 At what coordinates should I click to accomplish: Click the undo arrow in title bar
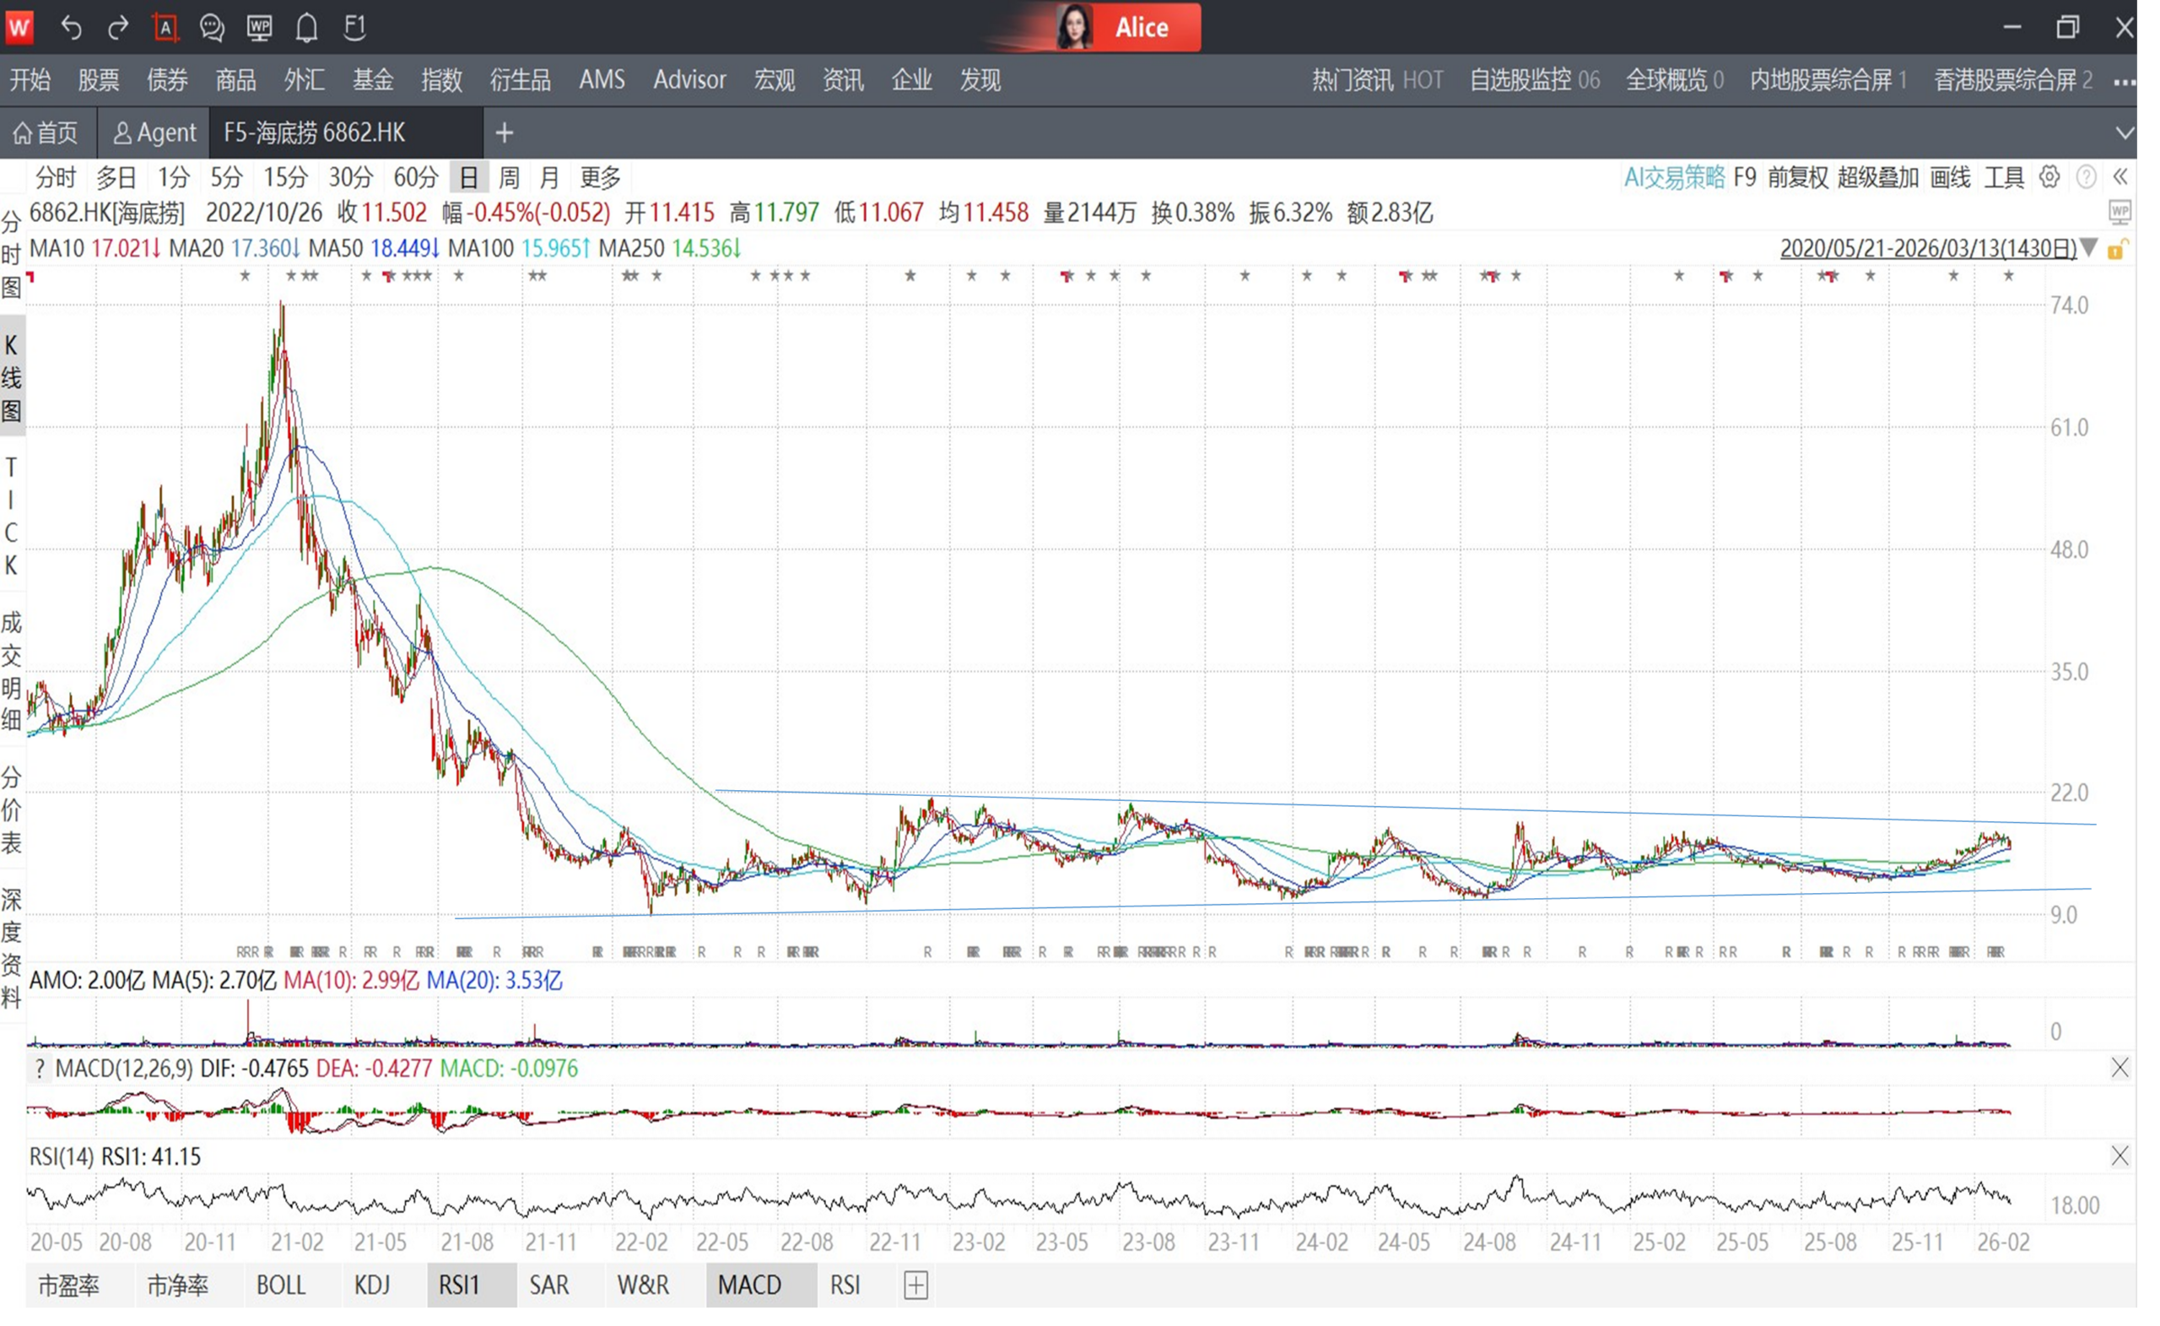tap(71, 28)
